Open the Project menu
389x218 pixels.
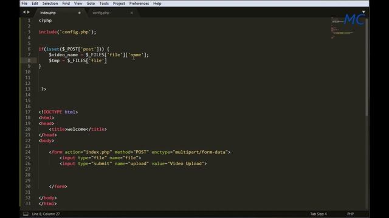pos(119,4)
